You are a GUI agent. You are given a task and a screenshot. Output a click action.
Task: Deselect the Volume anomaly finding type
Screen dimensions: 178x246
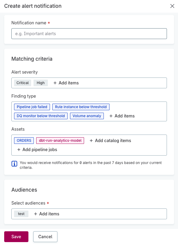pyautogui.click(x=87, y=116)
